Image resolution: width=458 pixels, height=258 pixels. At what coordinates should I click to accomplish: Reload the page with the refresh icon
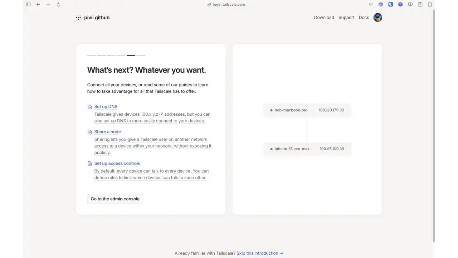[x=58, y=5]
